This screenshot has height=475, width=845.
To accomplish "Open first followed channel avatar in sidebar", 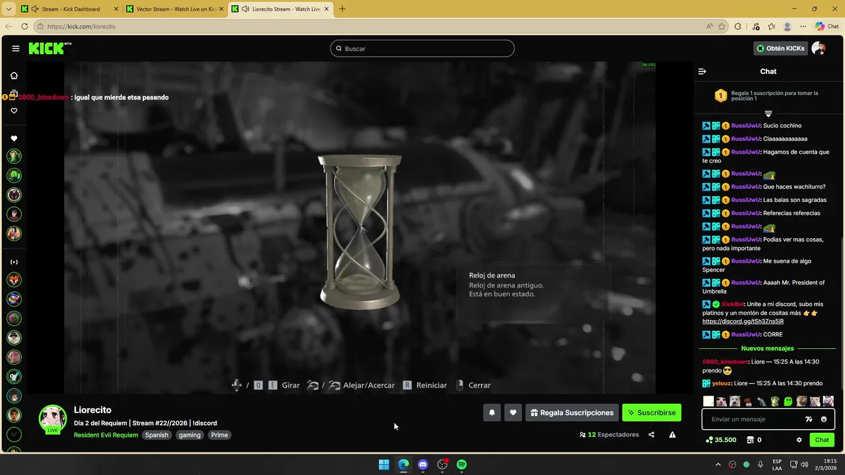I will pos(14,156).
